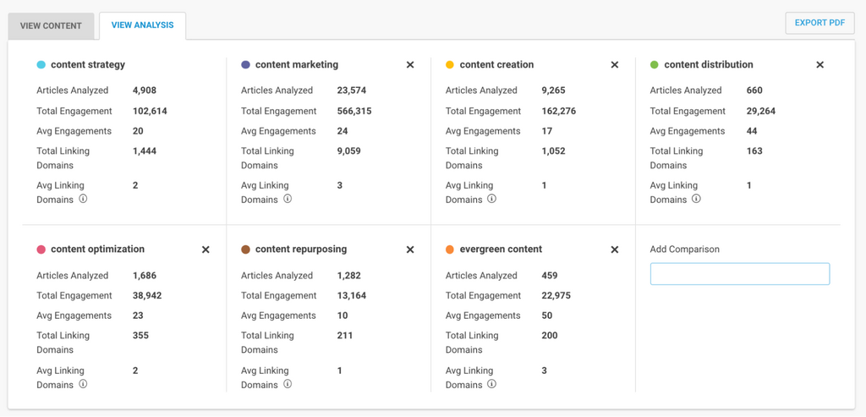Click info icon for content repurposing Avg Linking Domains
The image size is (866, 417).
pyautogui.click(x=288, y=384)
